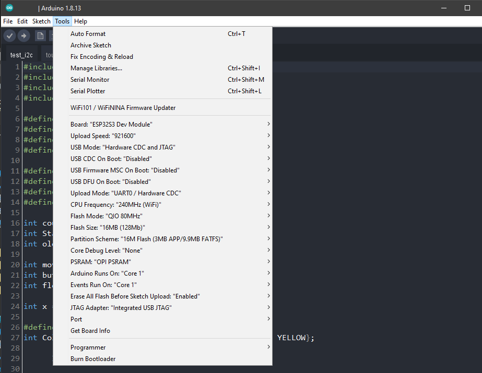Choose Auto Format from Tools menu

tap(162, 34)
